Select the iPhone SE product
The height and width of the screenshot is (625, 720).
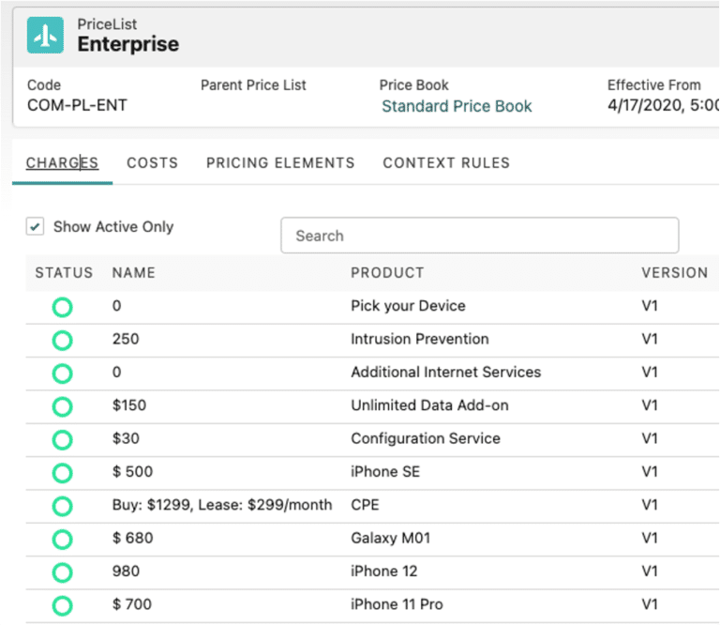coord(385,471)
